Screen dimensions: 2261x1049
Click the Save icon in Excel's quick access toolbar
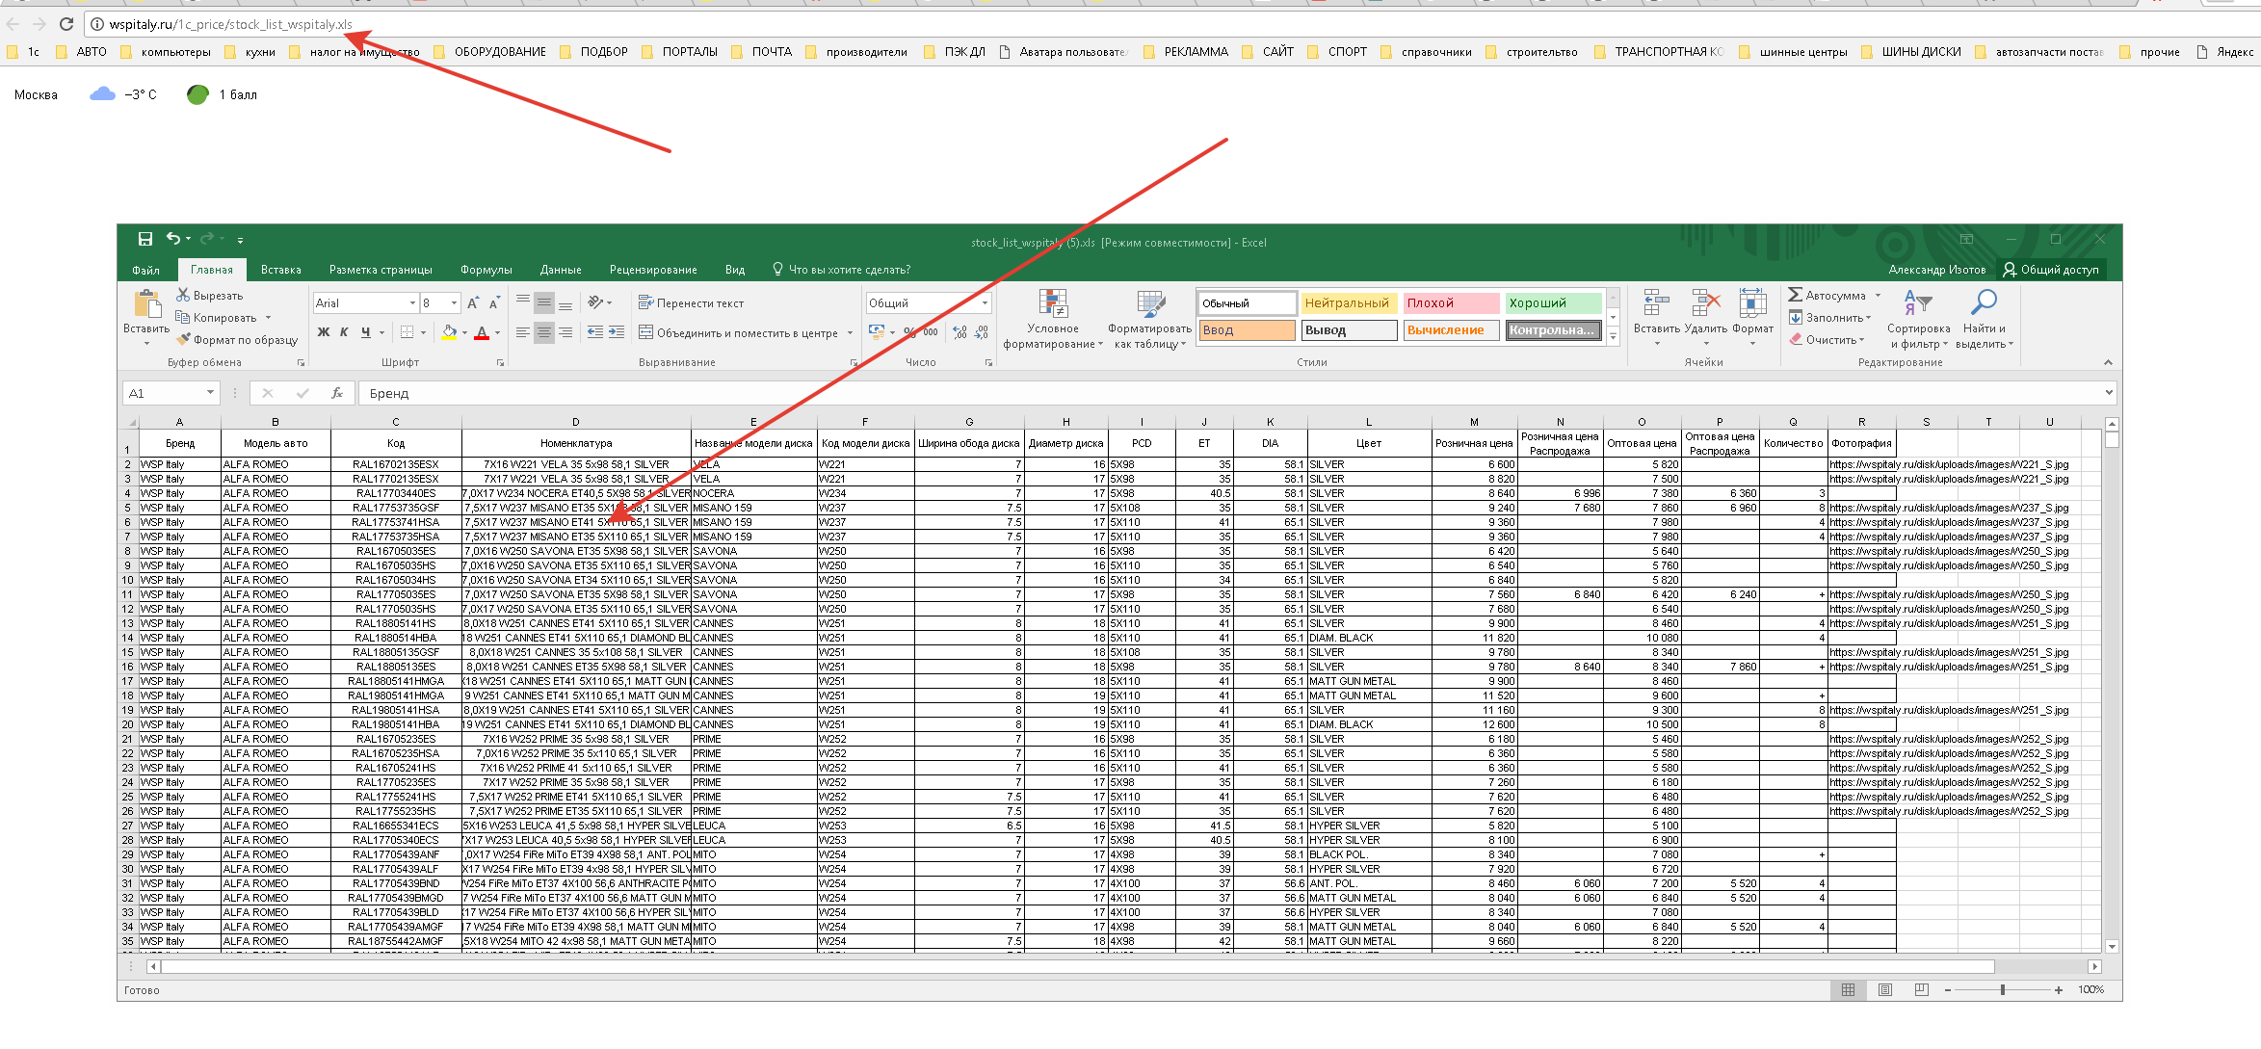[x=145, y=239]
